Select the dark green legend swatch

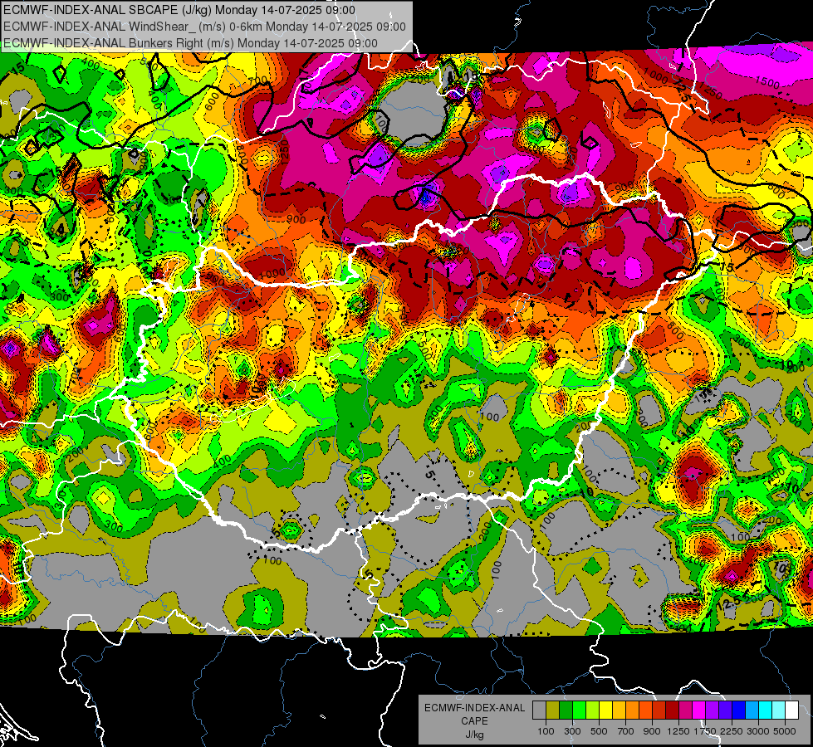click(566, 710)
